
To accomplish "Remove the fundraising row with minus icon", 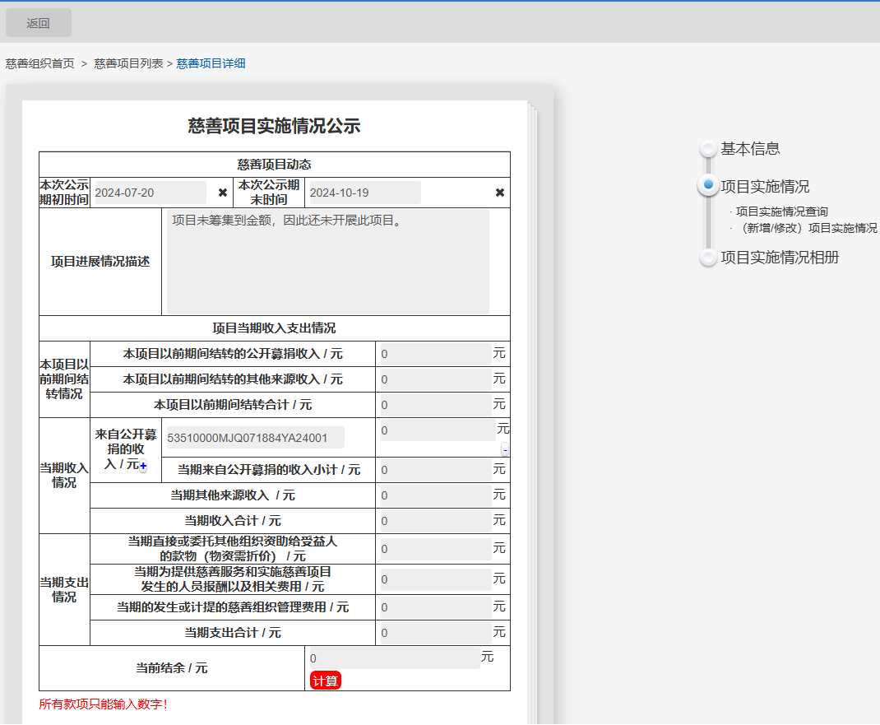I will [505, 449].
